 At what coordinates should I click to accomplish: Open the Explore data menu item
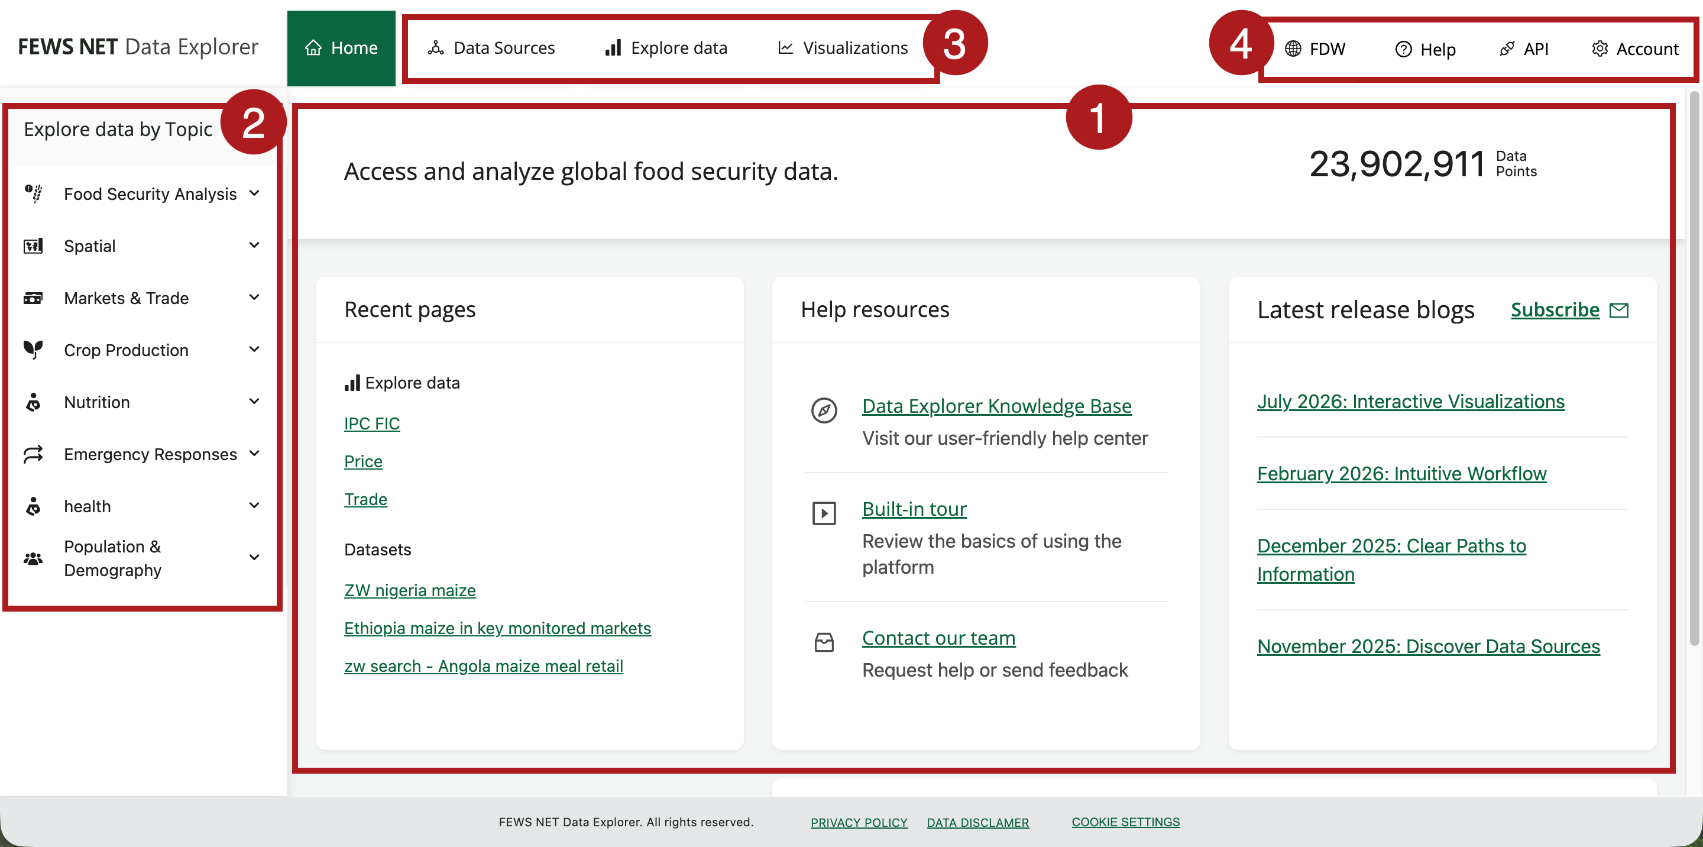666,47
